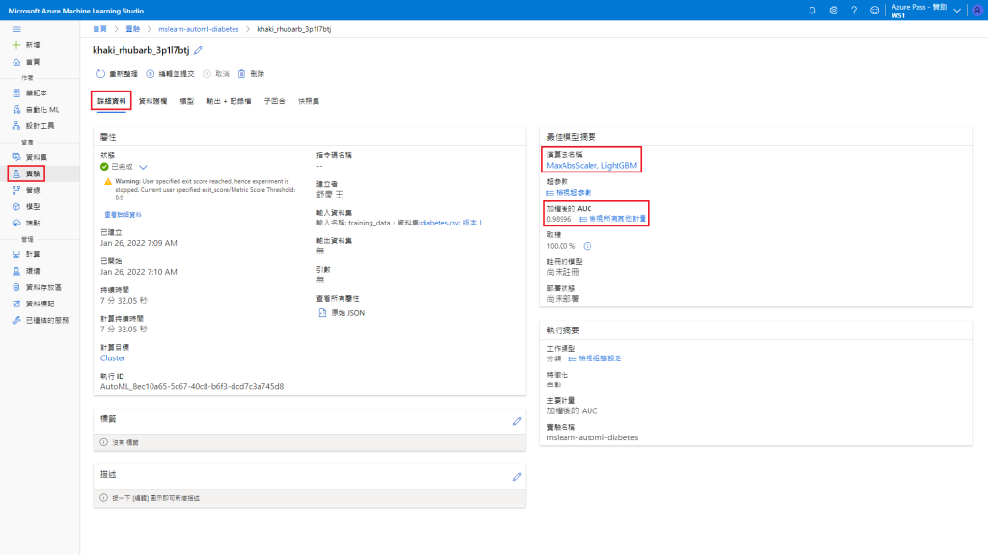Click the Refresh (重新整理) toolbar button

[x=117, y=74]
